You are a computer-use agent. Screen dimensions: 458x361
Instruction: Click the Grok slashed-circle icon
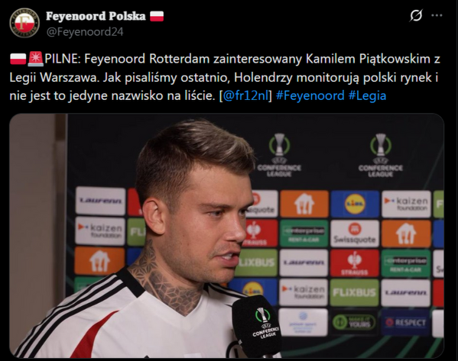pos(416,15)
